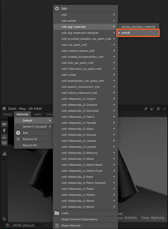The width and height of the screenshot is (168, 229).
Task: Open vMaterials_2::Plastic entry
Action: [85, 195]
